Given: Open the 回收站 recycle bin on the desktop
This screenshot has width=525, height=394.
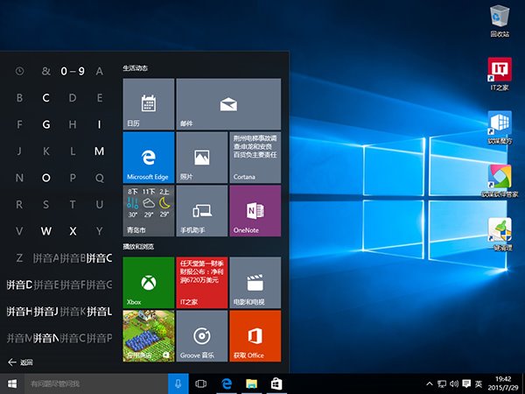Looking at the screenshot, I should coord(500,21).
